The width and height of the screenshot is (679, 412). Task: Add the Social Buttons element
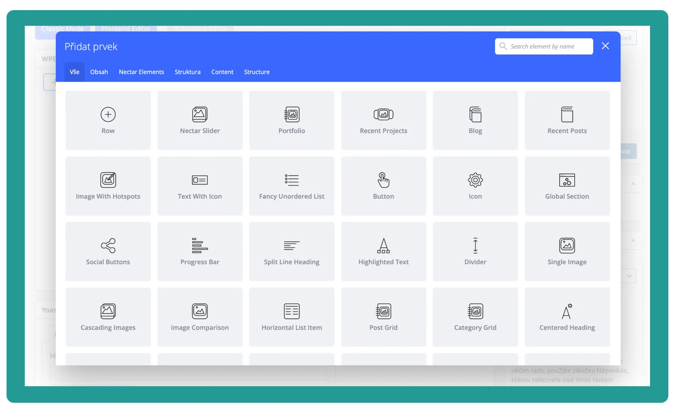(108, 252)
